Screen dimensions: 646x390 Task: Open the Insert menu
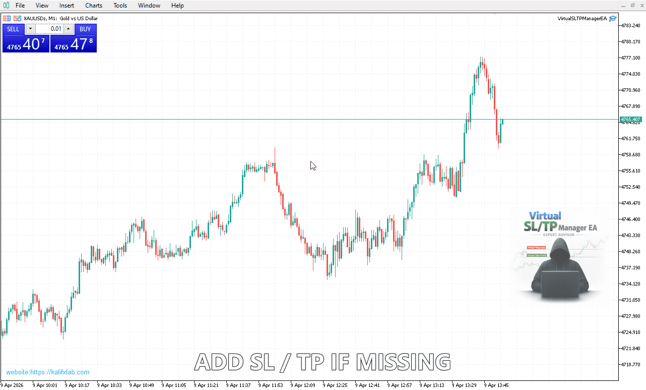click(x=67, y=6)
